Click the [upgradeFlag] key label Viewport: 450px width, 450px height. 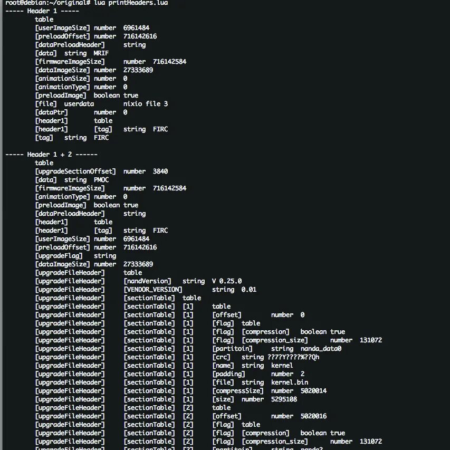pos(59,256)
